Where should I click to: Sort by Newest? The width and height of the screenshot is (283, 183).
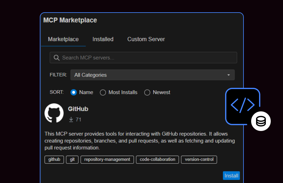147,92
